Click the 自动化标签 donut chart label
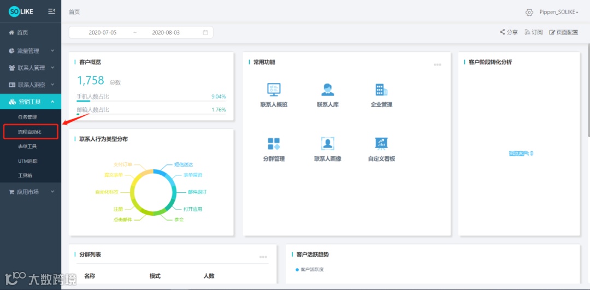The width and height of the screenshot is (590, 290). [107, 192]
